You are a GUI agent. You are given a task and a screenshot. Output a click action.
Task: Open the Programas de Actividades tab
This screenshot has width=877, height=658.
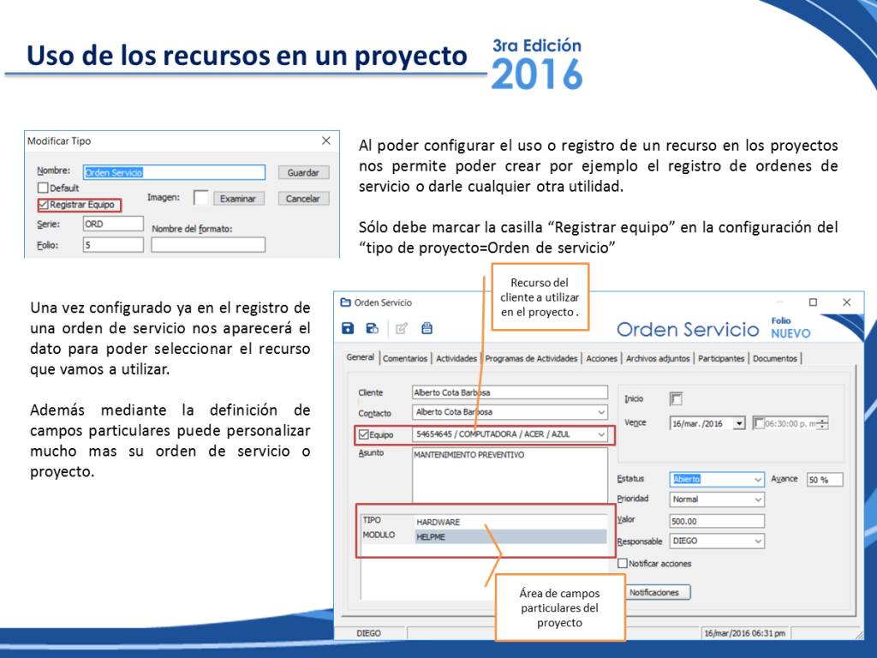[x=531, y=359]
